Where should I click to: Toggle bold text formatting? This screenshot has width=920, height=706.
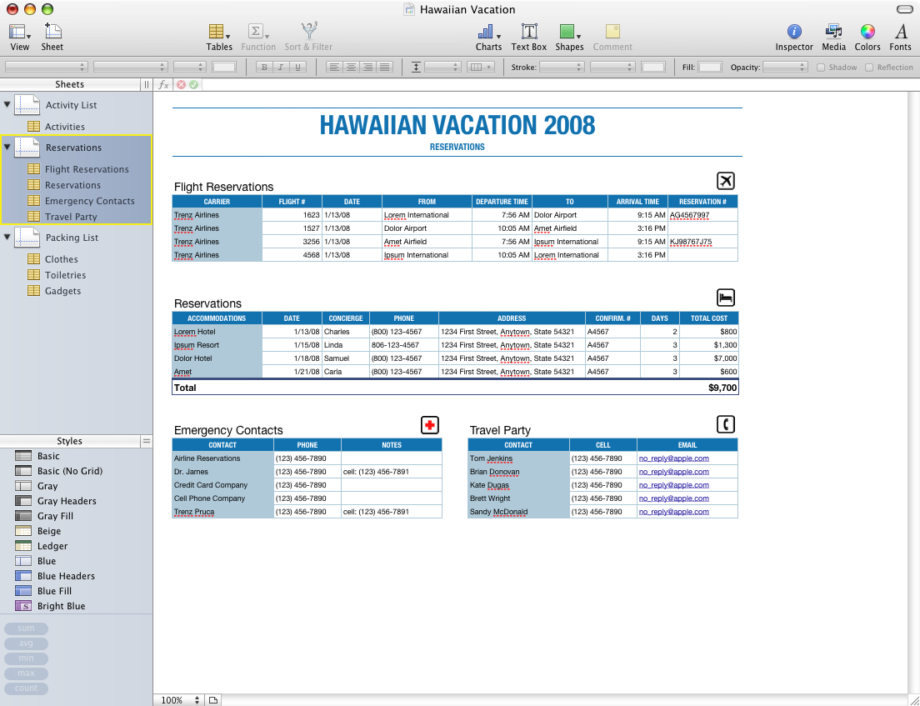coord(265,68)
